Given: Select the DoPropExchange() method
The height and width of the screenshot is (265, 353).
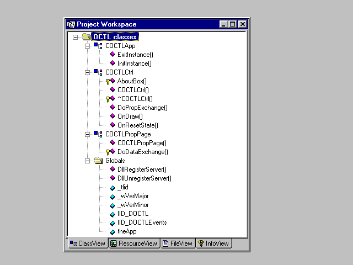Looking at the screenshot, I should [142, 108].
